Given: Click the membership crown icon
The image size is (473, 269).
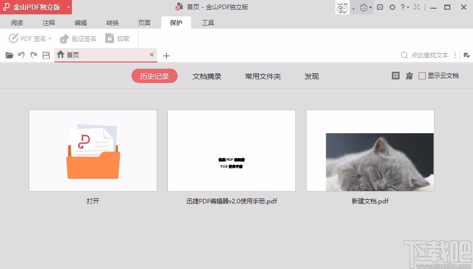Looking at the screenshot, I should tap(364, 7).
